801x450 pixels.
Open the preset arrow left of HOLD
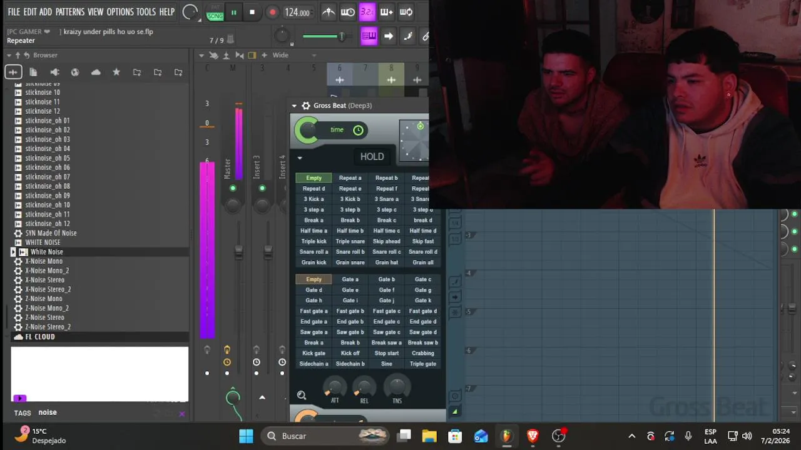click(300, 158)
